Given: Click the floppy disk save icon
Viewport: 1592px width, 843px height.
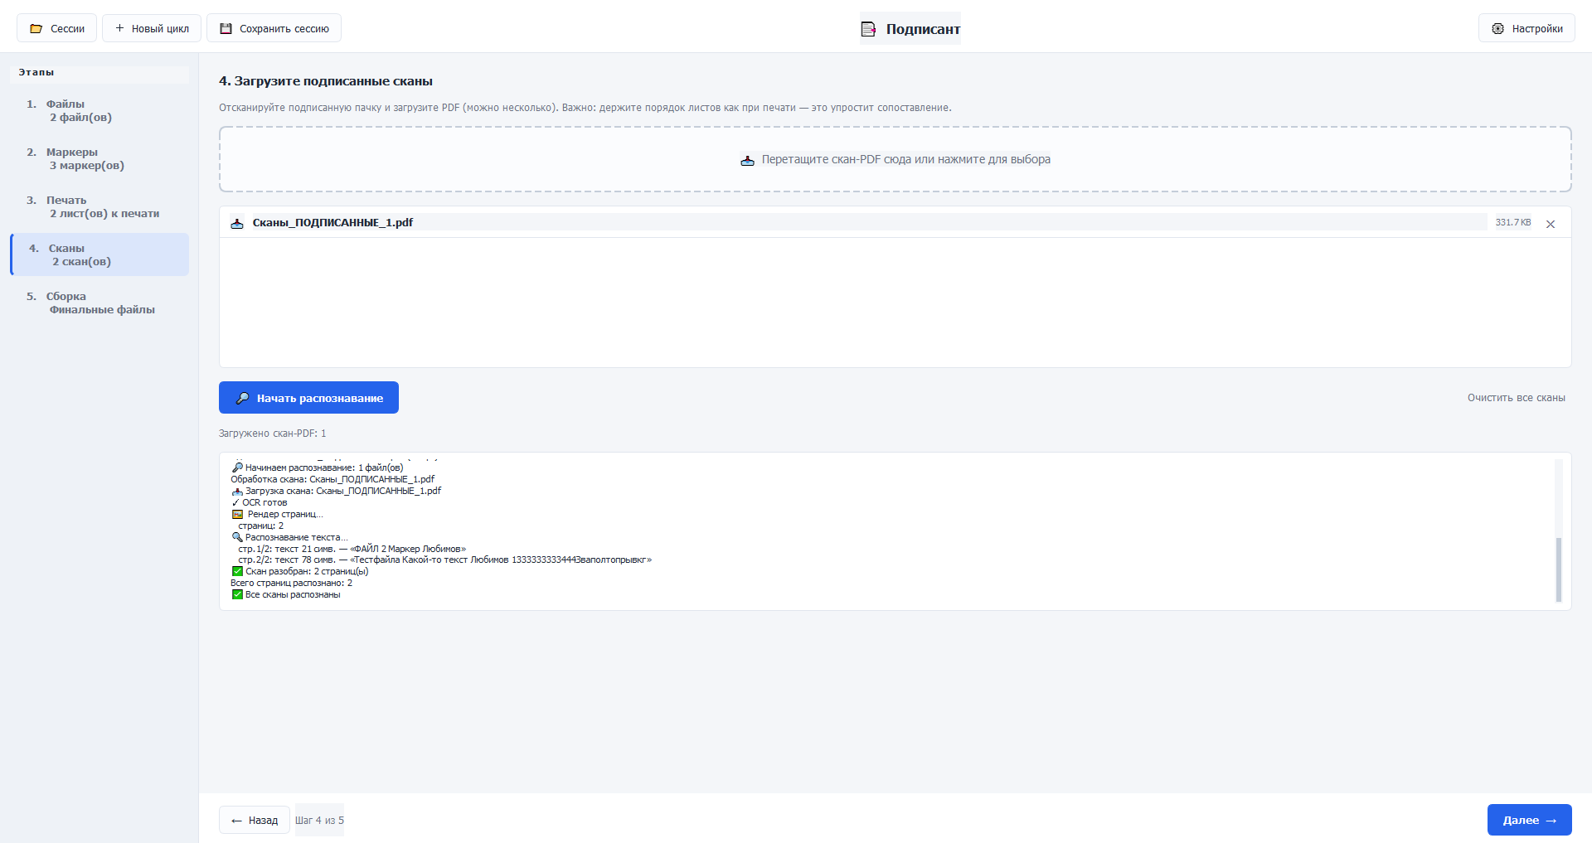Looking at the screenshot, I should pos(226,28).
